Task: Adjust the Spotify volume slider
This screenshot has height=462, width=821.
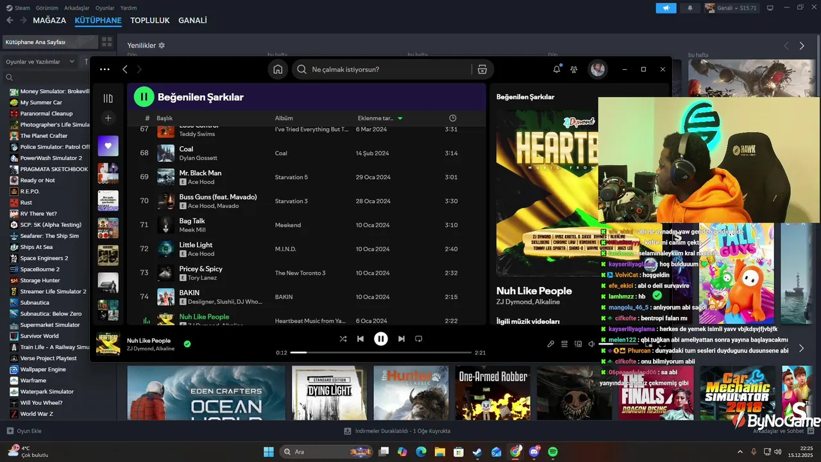Action: pyautogui.click(x=619, y=344)
